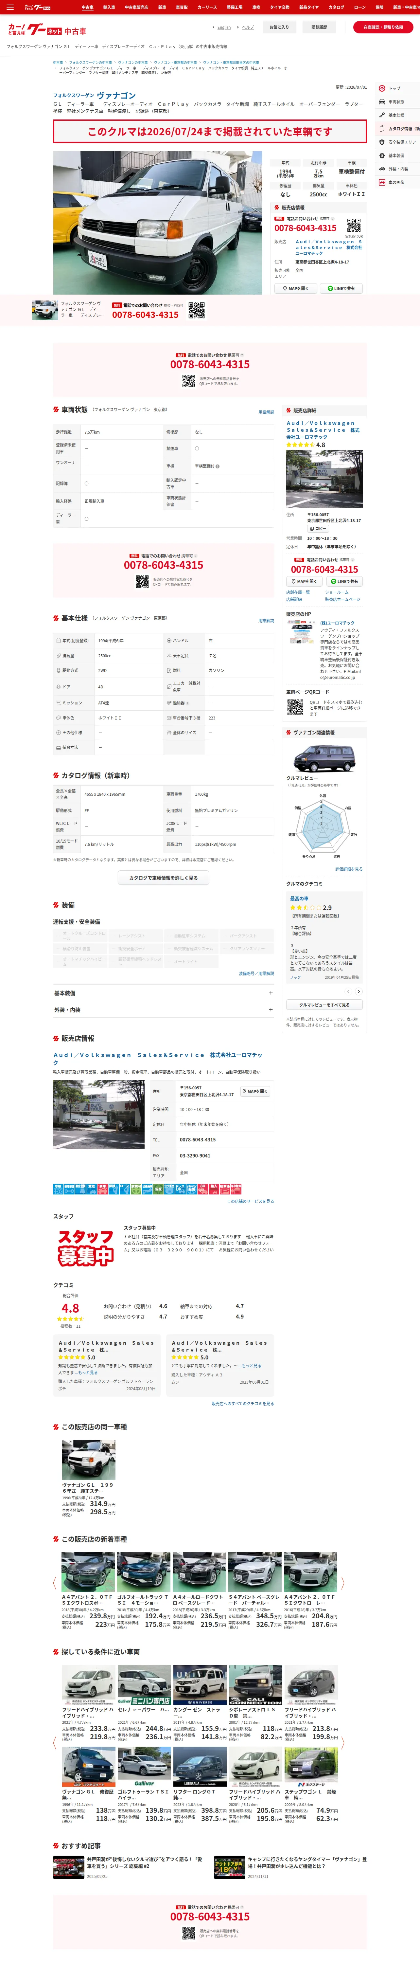The width and height of the screenshot is (420, 1964).
Task: Open 販売店へのすべてのクチコミを見る link
Action: click(x=243, y=1404)
